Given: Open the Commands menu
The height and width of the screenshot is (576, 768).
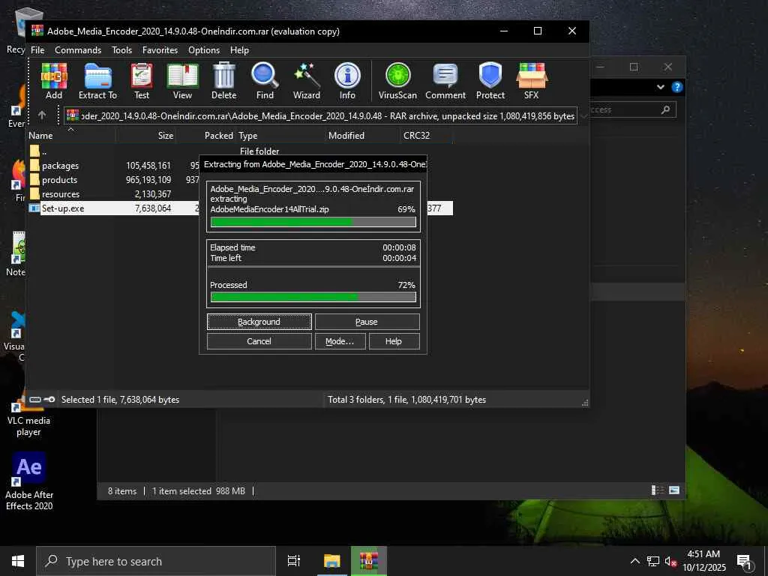Looking at the screenshot, I should coord(78,50).
